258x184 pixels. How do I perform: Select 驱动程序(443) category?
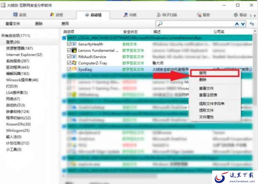pyautogui.click(x=18, y=67)
